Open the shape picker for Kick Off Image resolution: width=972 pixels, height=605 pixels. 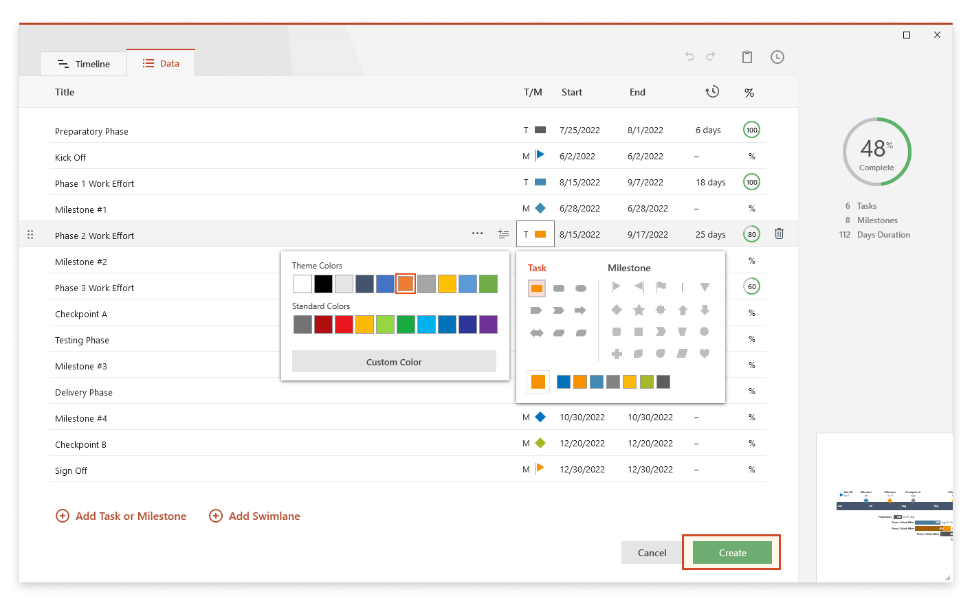point(540,155)
